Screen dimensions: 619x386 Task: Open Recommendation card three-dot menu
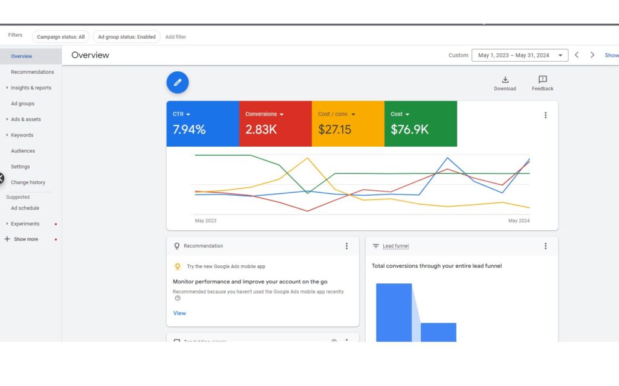[x=346, y=246]
